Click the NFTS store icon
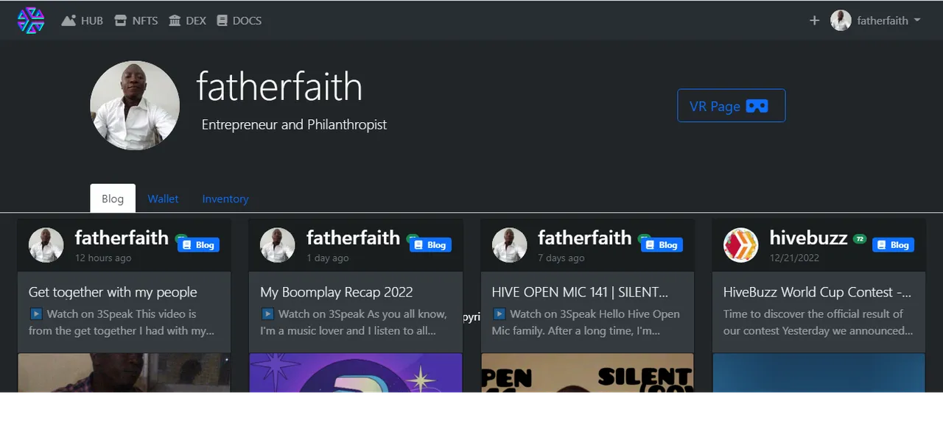The width and height of the screenshot is (943, 440). tap(121, 21)
